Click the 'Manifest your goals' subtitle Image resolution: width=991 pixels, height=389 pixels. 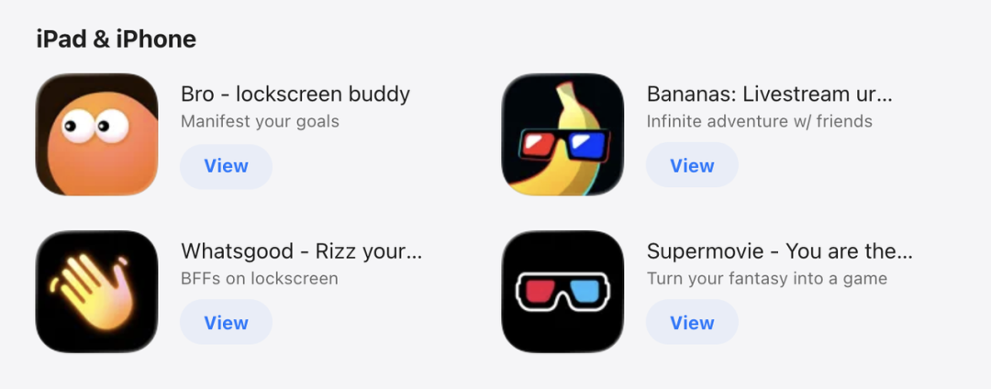260,121
